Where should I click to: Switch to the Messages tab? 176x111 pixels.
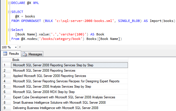(32, 54)
